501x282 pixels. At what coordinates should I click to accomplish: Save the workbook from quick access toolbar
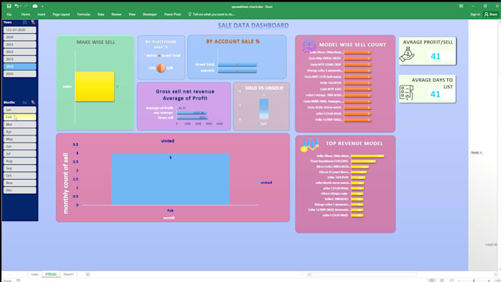[9, 6]
